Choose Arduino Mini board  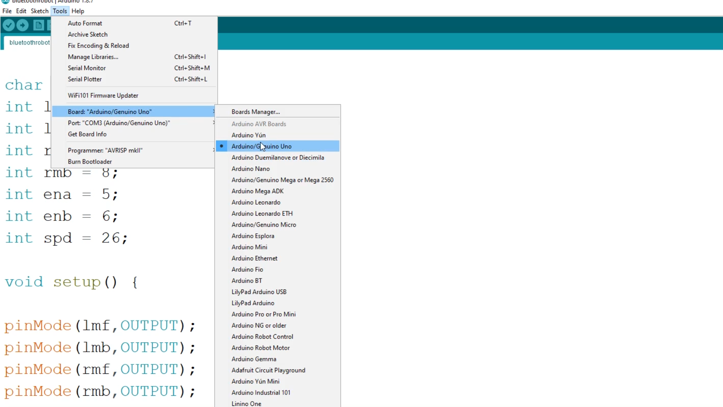pyautogui.click(x=278, y=247)
